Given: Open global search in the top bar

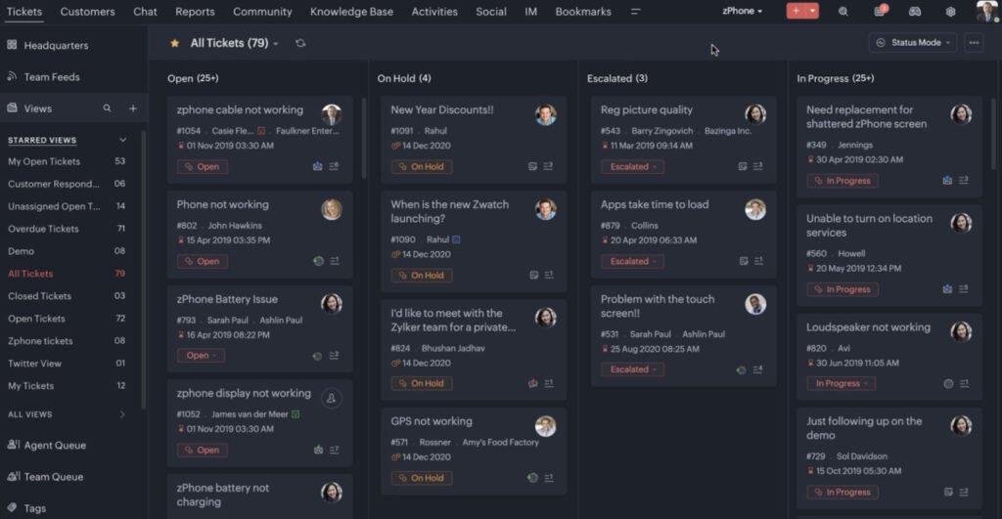Looking at the screenshot, I should pos(843,12).
